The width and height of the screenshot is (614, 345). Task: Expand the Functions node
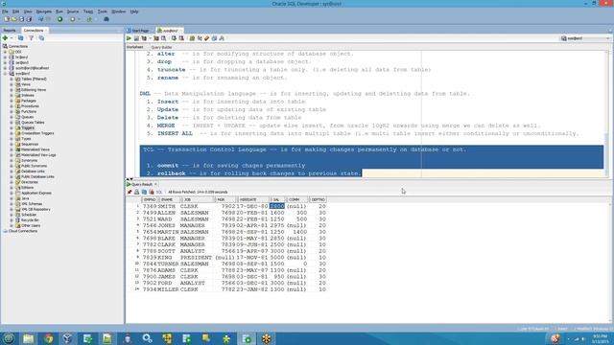12,111
